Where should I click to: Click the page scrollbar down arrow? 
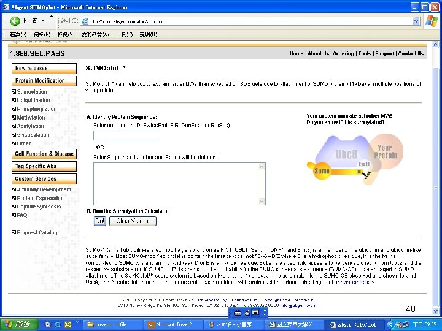click(x=435, y=311)
